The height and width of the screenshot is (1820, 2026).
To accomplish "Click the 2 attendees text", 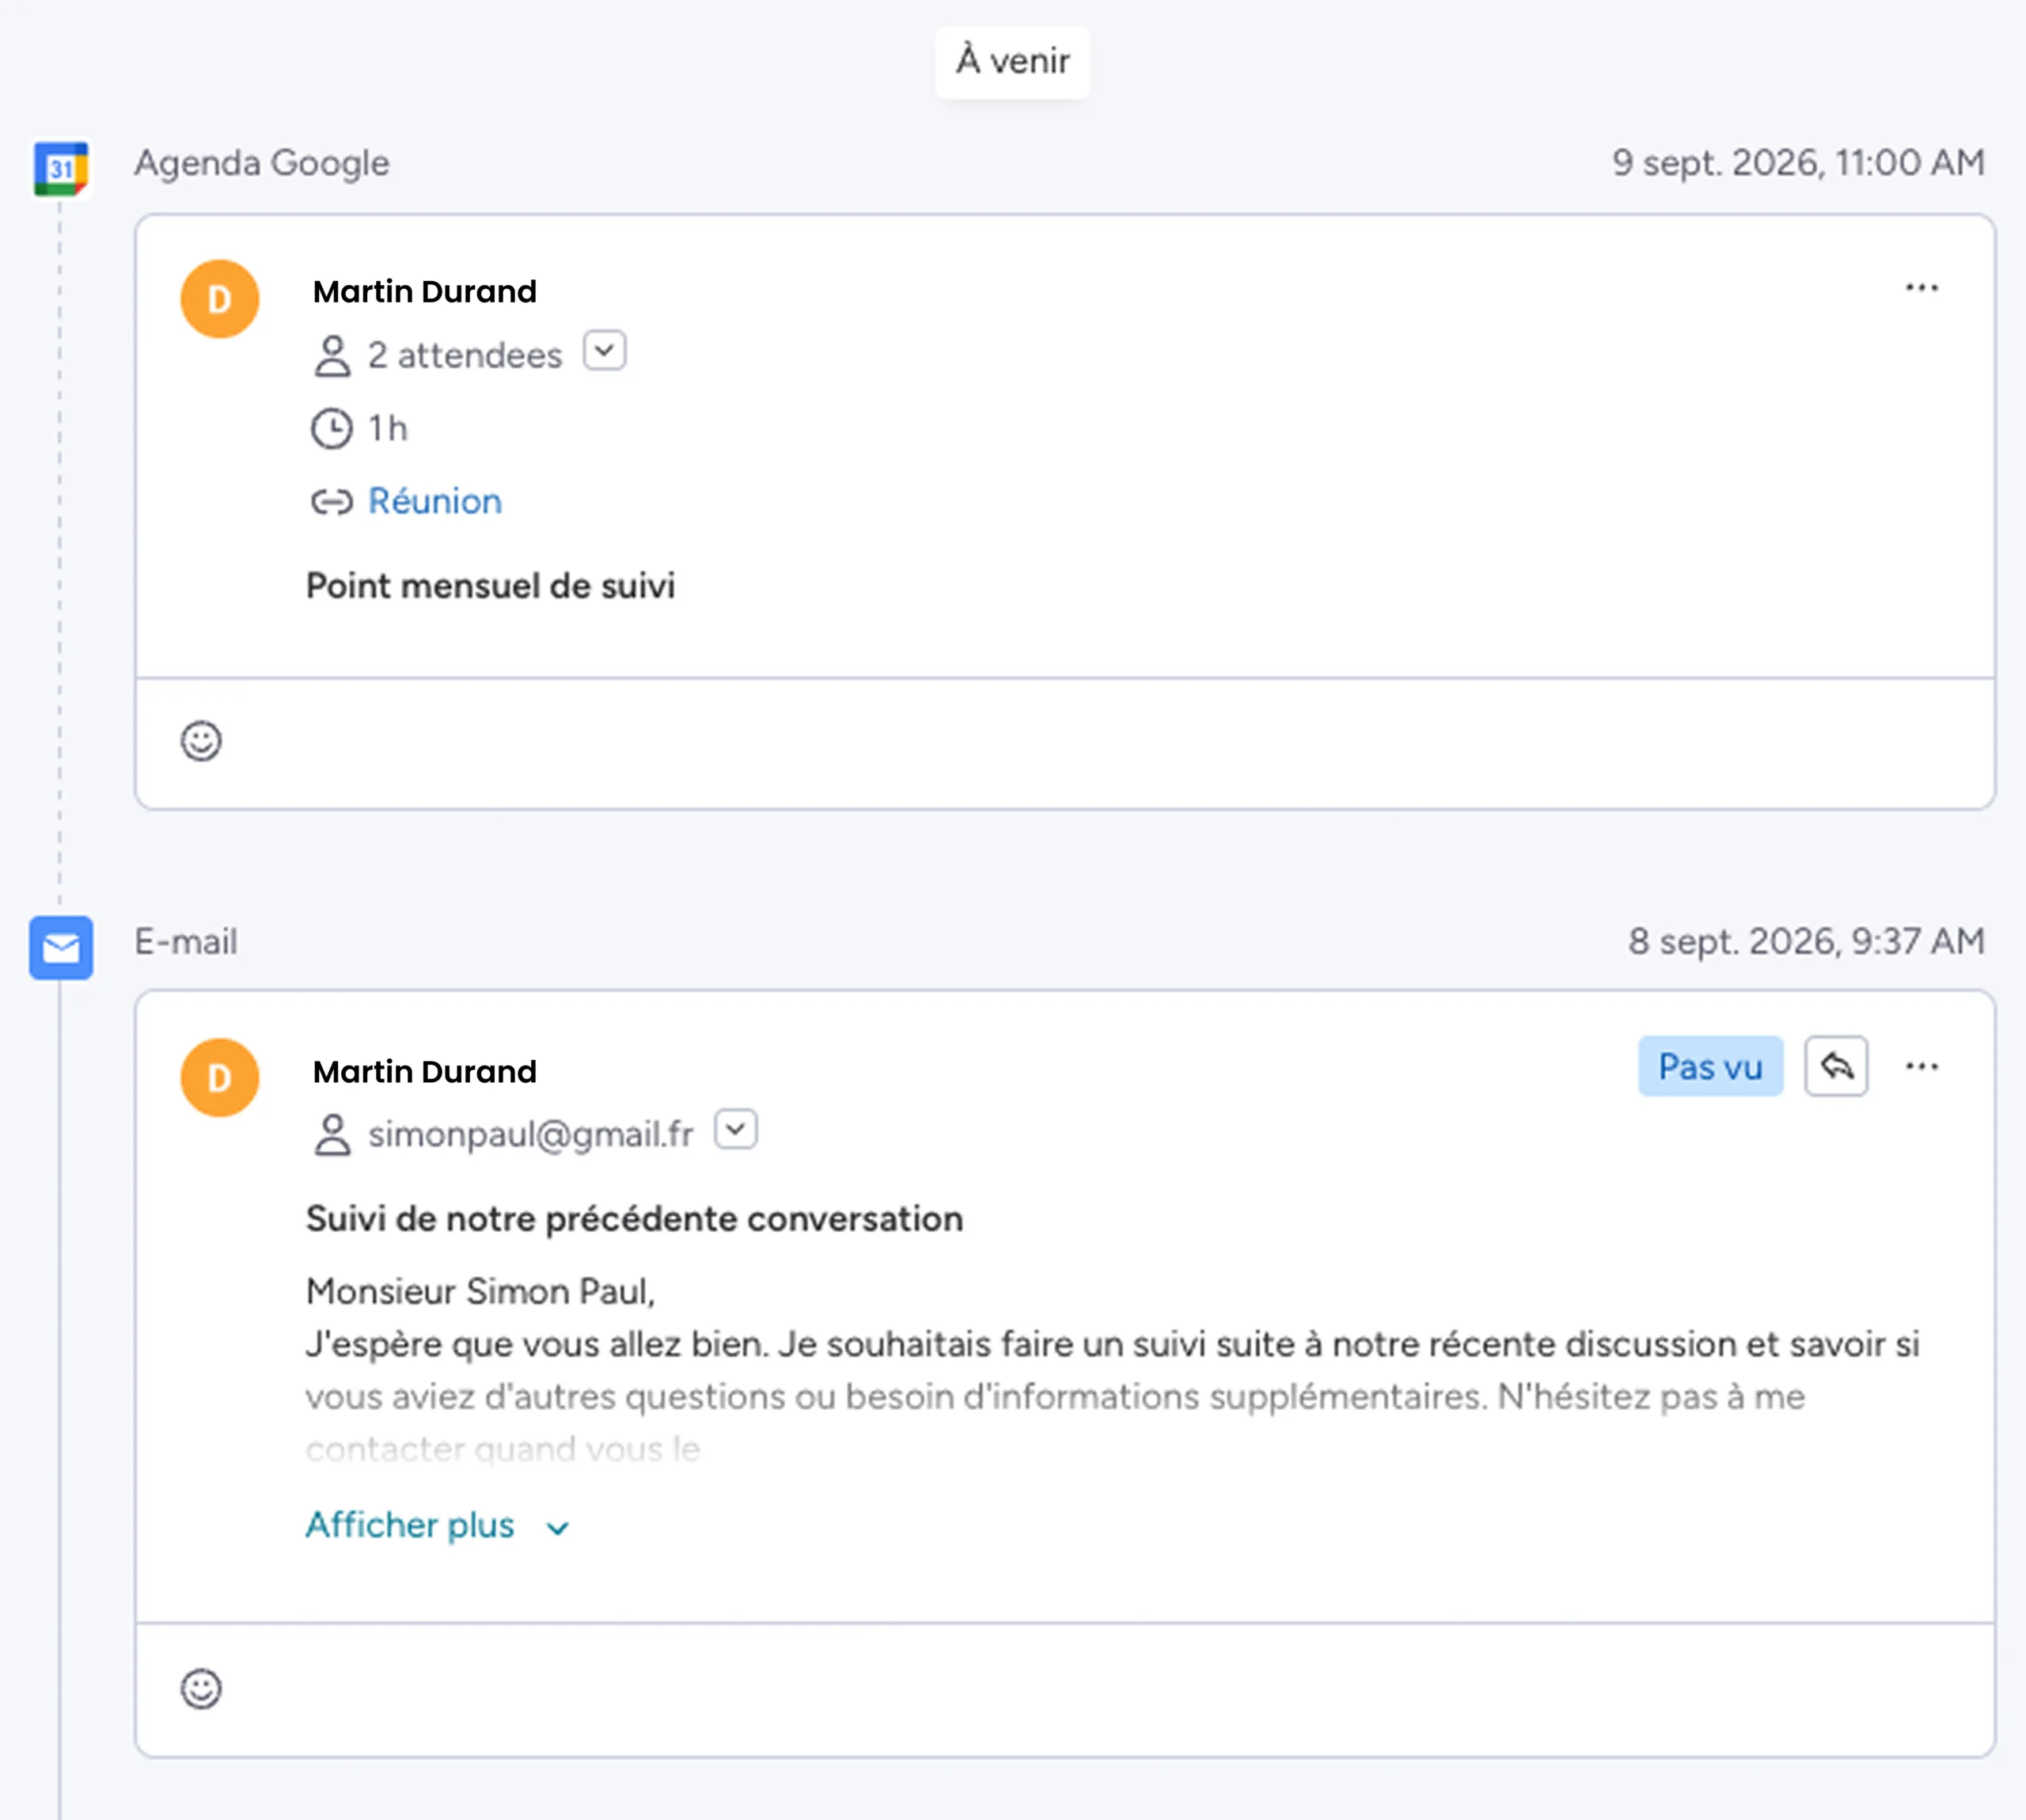I will click(x=465, y=355).
